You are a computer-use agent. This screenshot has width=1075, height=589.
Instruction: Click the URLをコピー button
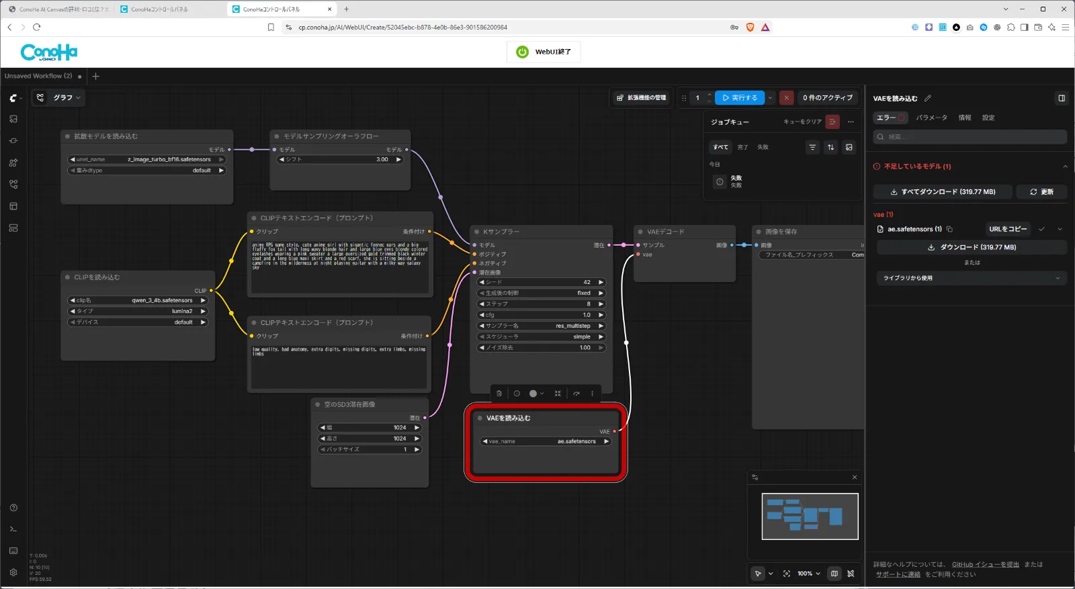1008,229
